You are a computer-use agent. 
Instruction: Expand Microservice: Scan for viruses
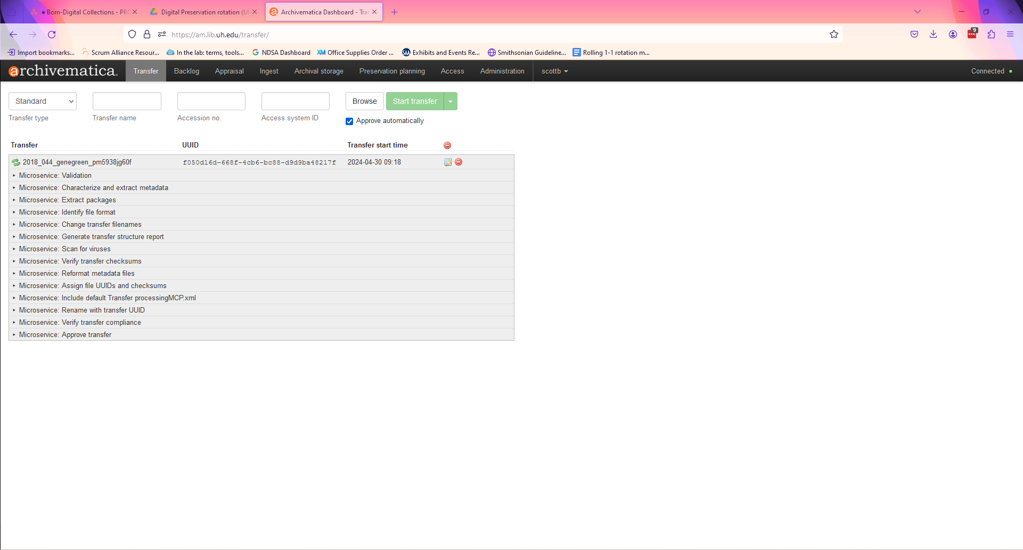pos(261,249)
